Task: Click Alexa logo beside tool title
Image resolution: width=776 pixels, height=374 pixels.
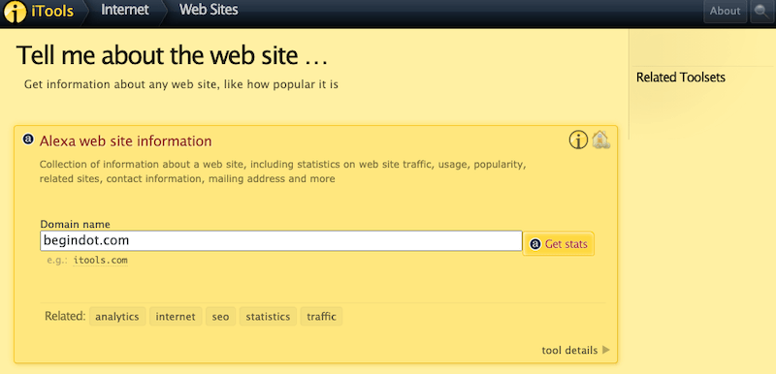Action: tap(29, 140)
